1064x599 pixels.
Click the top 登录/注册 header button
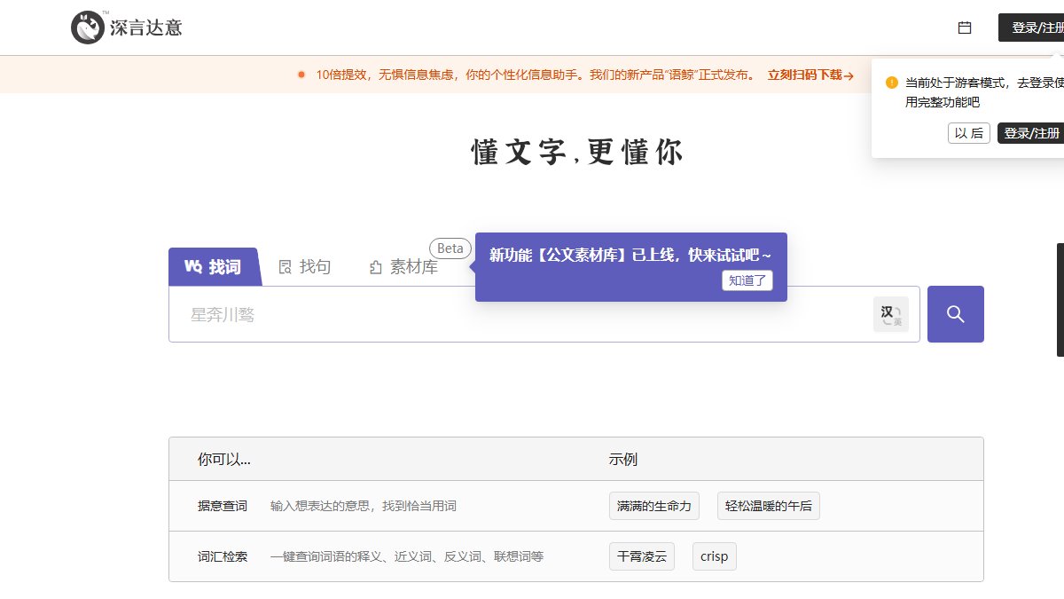click(1031, 28)
